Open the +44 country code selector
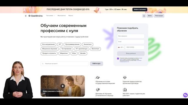 tap(121, 47)
